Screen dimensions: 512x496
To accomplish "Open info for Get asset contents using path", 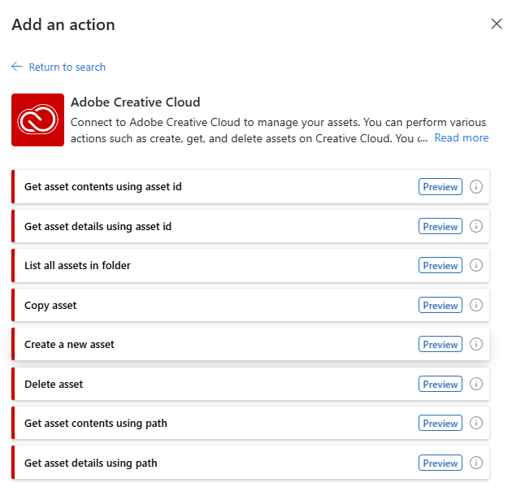I will coord(475,423).
